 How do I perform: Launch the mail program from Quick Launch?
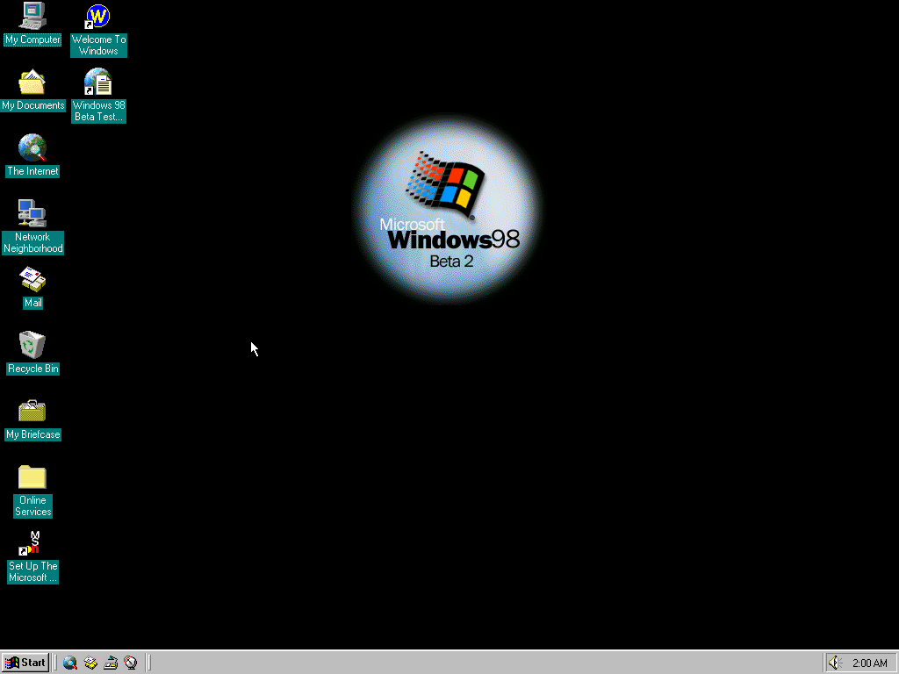90,663
